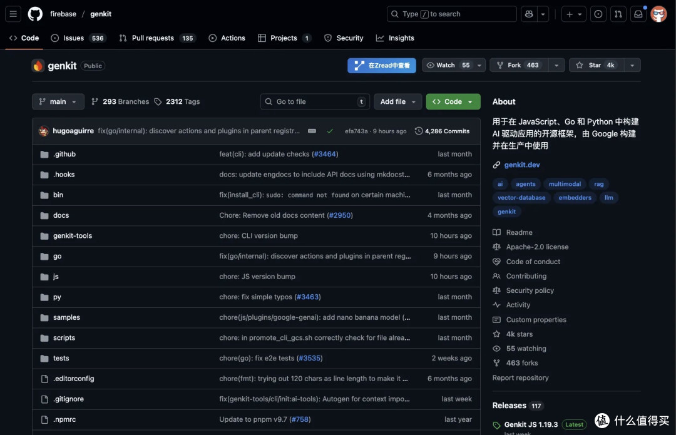Open the hamburger navigation menu
676x435 pixels.
click(x=13, y=14)
